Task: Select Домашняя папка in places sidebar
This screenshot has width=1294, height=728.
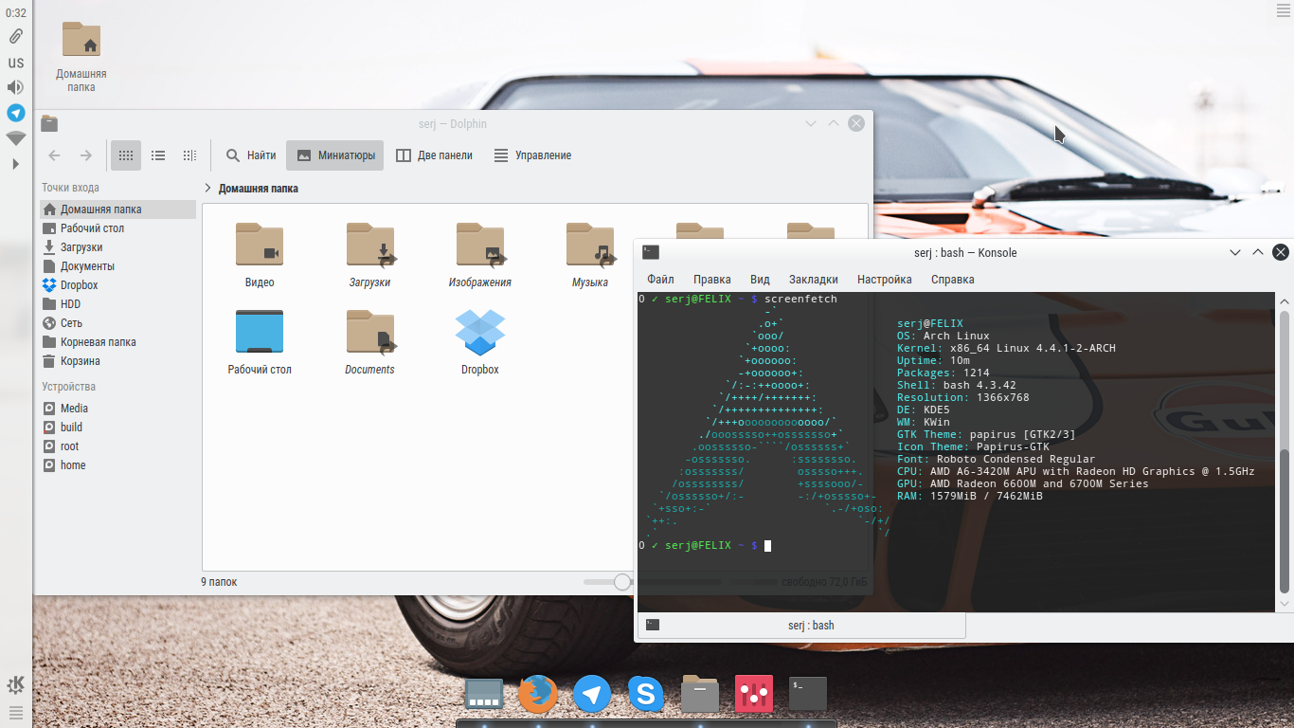Action: 117,209
